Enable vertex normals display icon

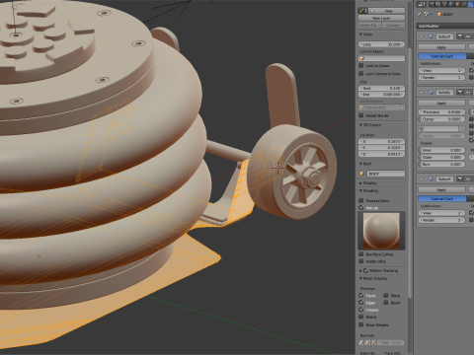[x=361, y=342]
